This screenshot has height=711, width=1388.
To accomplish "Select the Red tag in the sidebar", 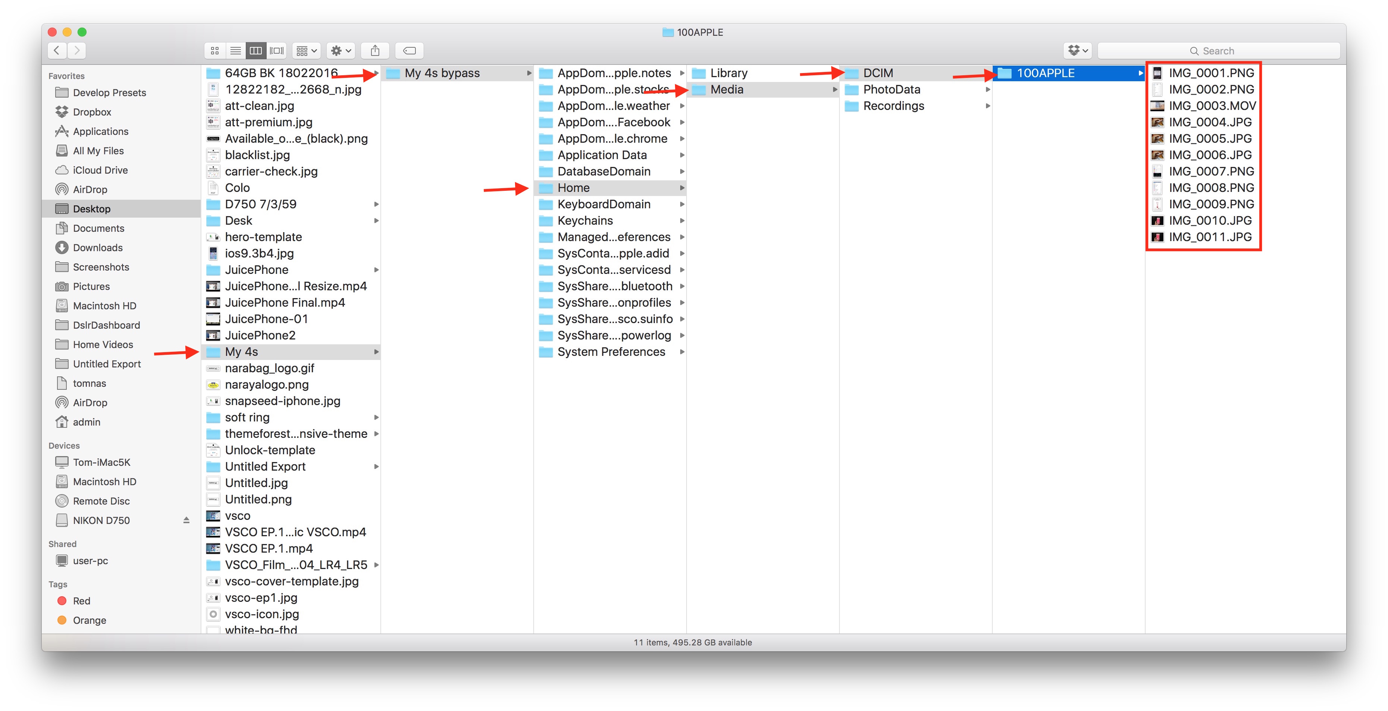I will (82, 601).
